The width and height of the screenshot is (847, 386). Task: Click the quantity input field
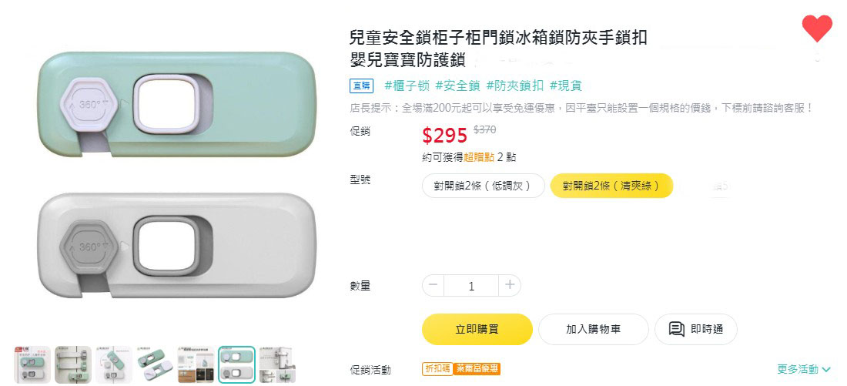[471, 286]
